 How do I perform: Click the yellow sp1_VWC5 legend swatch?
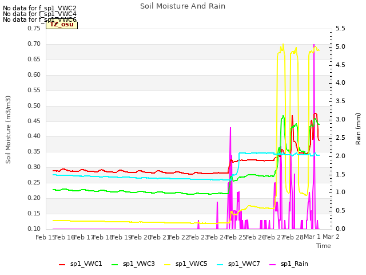coord(168,265)
